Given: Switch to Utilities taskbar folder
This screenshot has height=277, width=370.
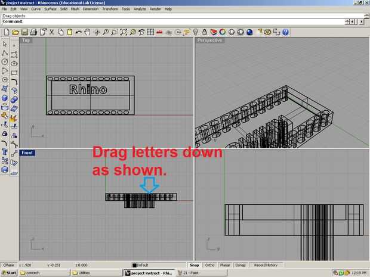Looking at the screenshot, I should (x=96, y=273).
